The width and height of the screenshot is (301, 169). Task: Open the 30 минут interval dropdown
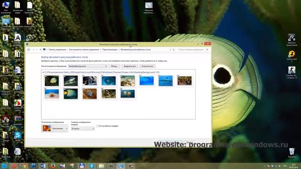coord(83,129)
